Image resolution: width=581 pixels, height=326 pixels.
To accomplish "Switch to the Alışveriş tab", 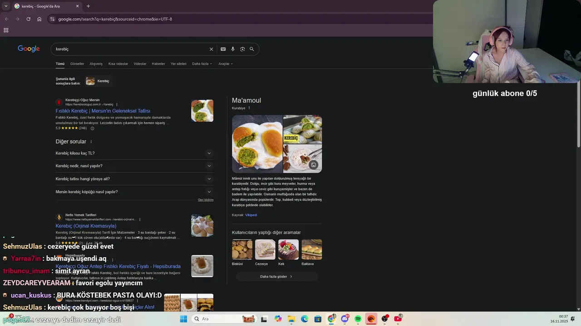I will click(x=96, y=64).
